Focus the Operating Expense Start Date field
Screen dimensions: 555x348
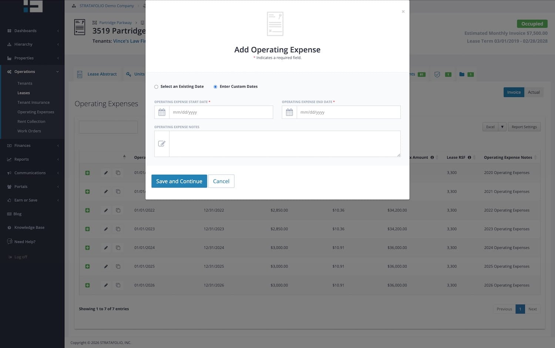(x=221, y=112)
